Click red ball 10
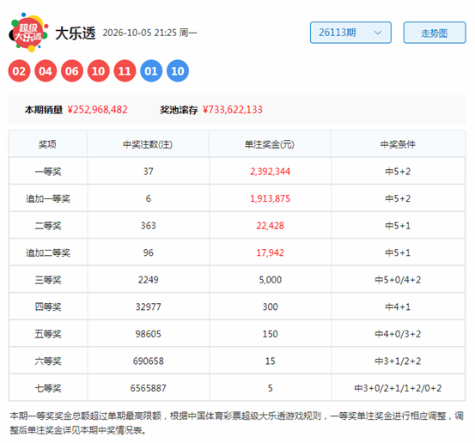The image size is (475, 443). tap(98, 71)
